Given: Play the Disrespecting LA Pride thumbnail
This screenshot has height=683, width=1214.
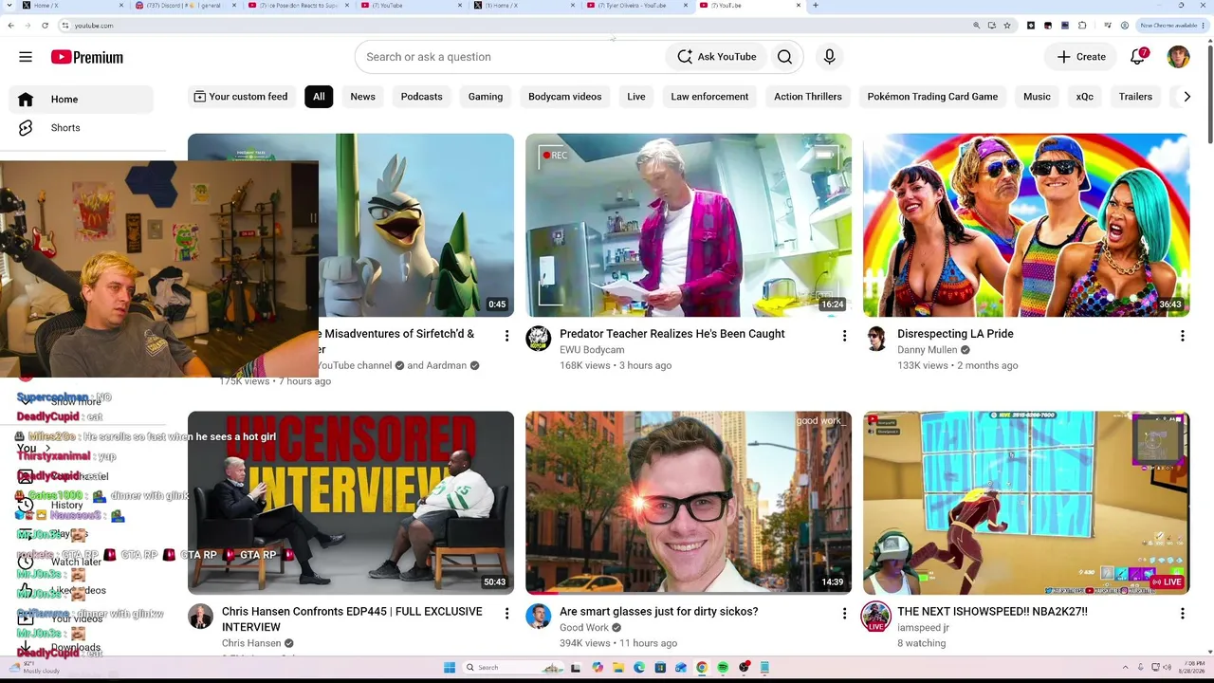Looking at the screenshot, I should pyautogui.click(x=1026, y=225).
